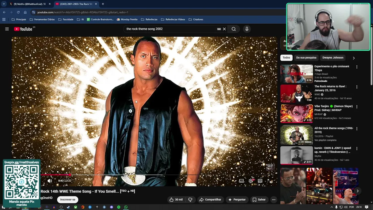Clear the search box with the X icon
Image resolution: width=373 pixels, height=210 pixels.
[224, 29]
